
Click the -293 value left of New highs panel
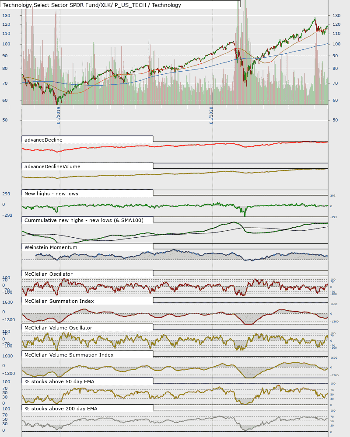7,215
